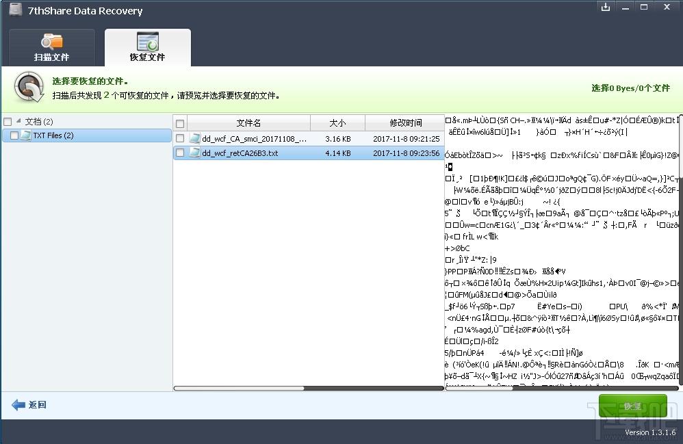Click the Version 1.3.1.6 label
Image resolution: width=683 pixels, height=444 pixels.
tap(650, 432)
